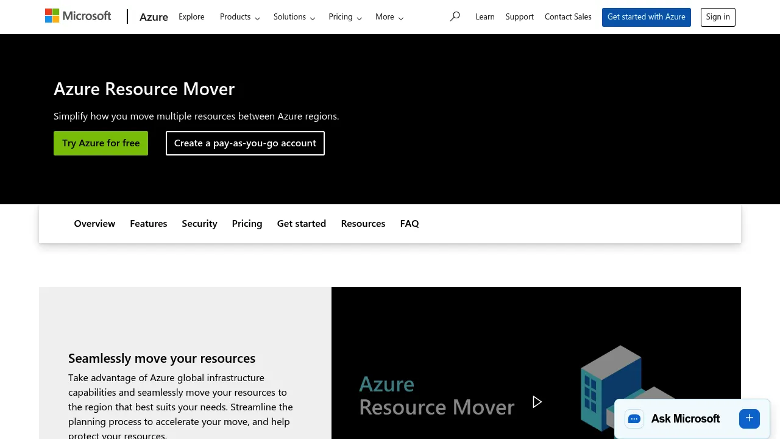780x439 pixels.
Task: Expand the Pricing dropdown in header
Action: pyautogui.click(x=346, y=17)
